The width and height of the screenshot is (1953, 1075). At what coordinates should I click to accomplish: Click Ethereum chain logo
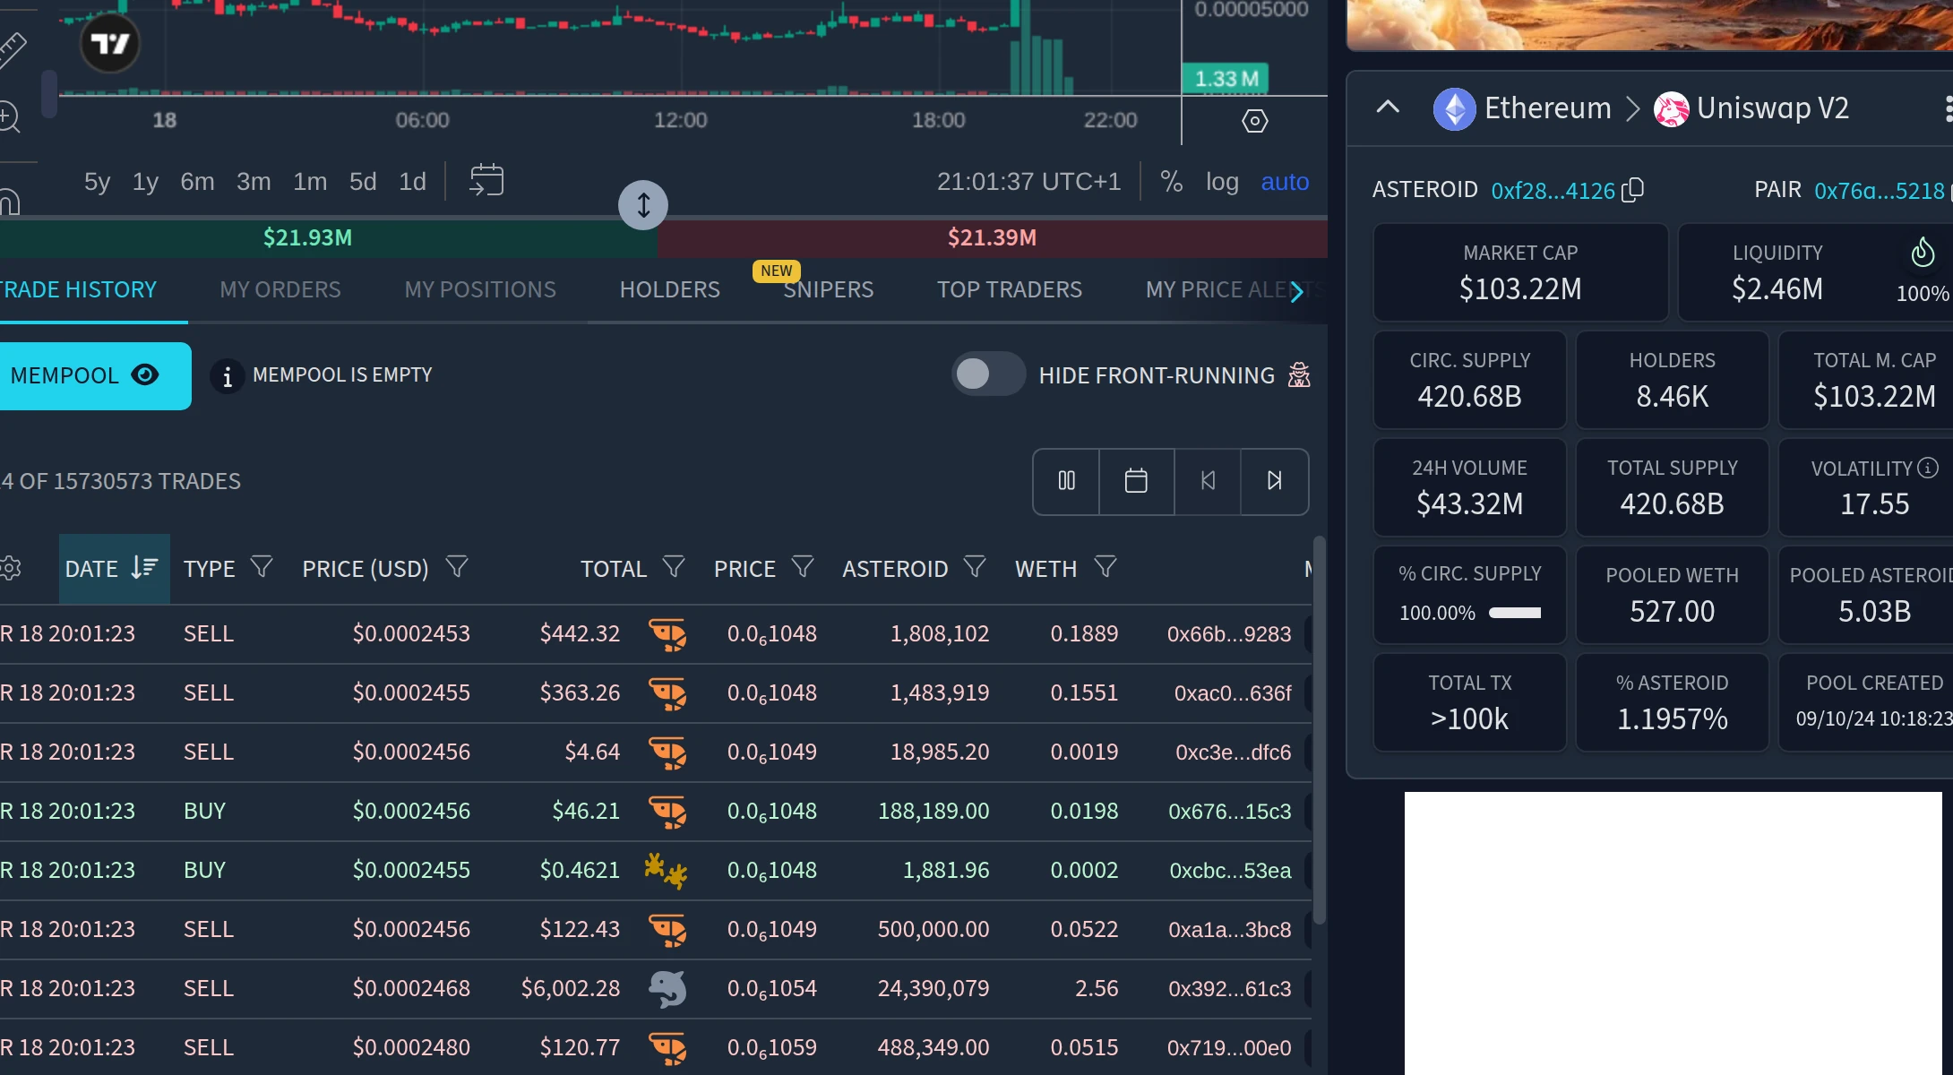click(x=1455, y=109)
